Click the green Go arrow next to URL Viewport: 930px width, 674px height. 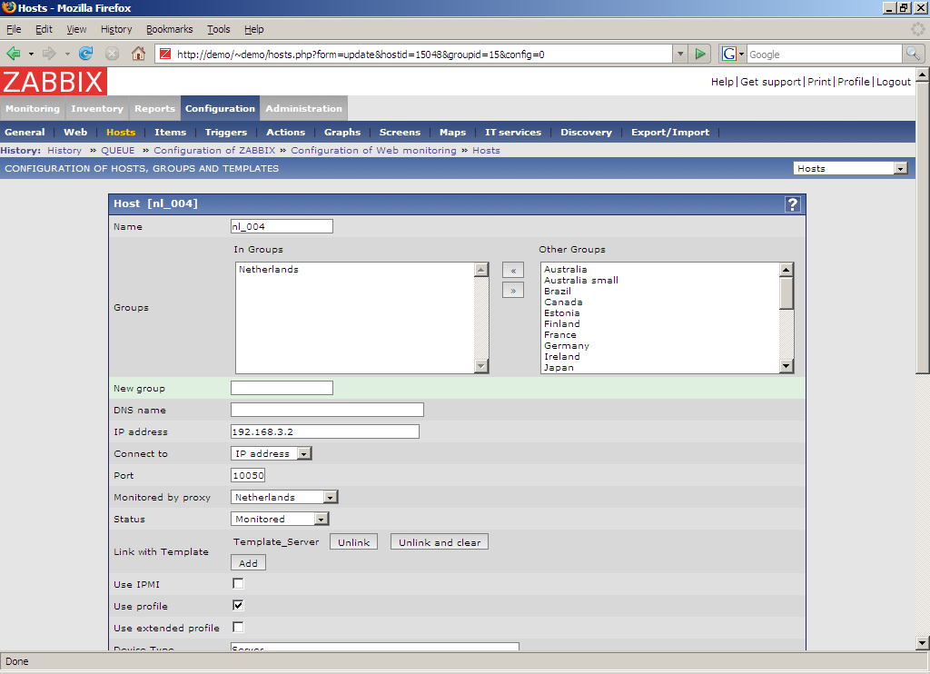[x=700, y=54]
